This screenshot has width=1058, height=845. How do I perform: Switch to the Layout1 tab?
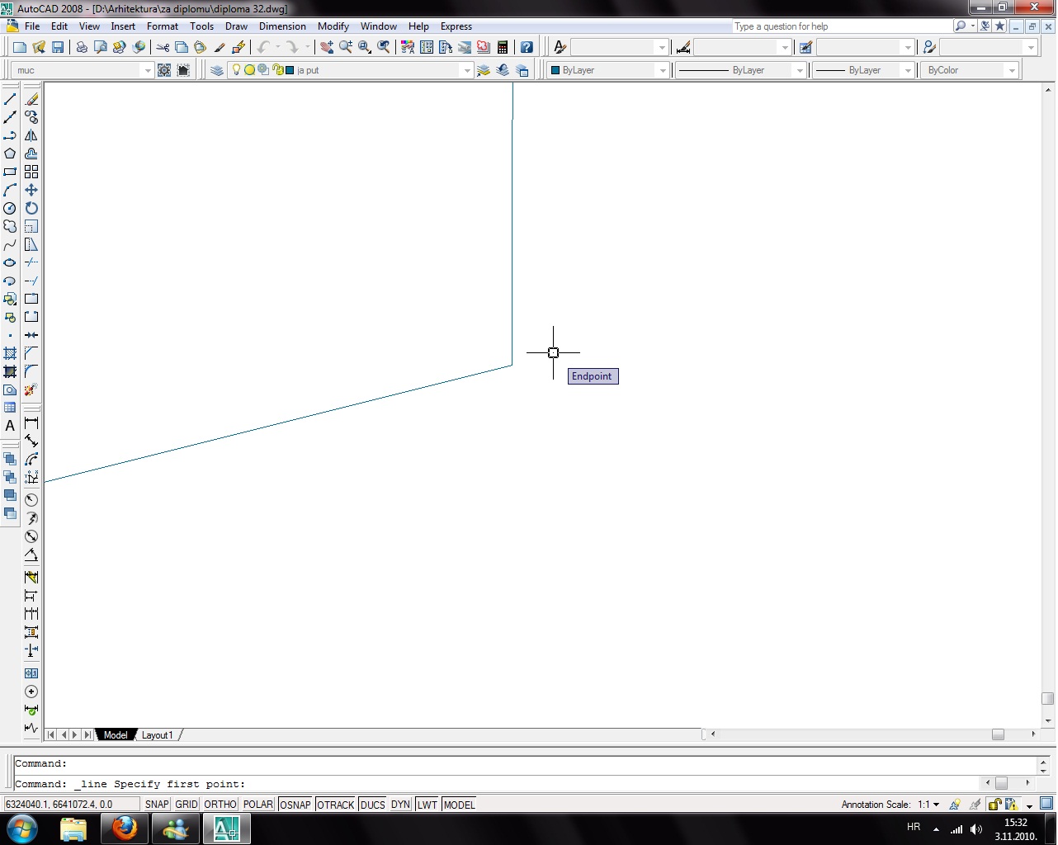[x=157, y=735]
